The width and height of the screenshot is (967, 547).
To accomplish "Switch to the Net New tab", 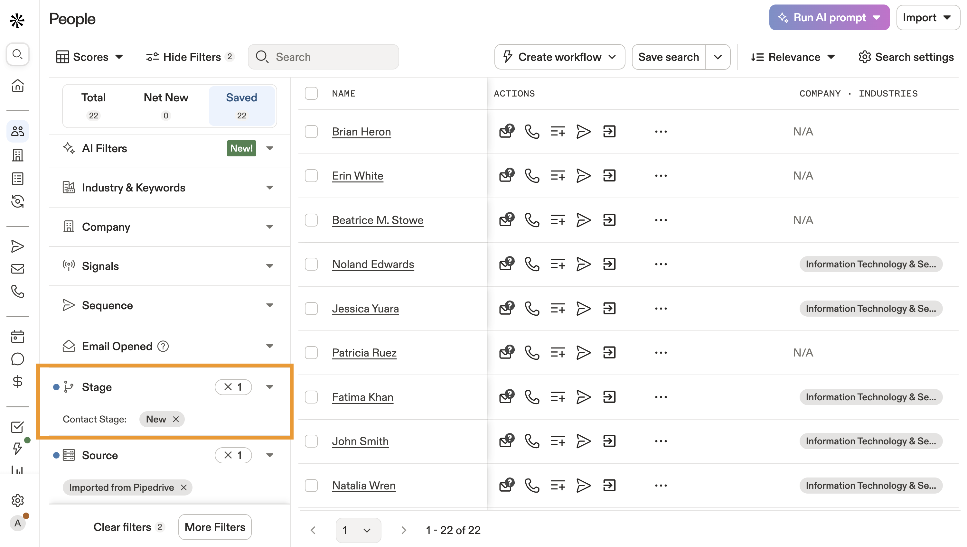I will point(166,106).
